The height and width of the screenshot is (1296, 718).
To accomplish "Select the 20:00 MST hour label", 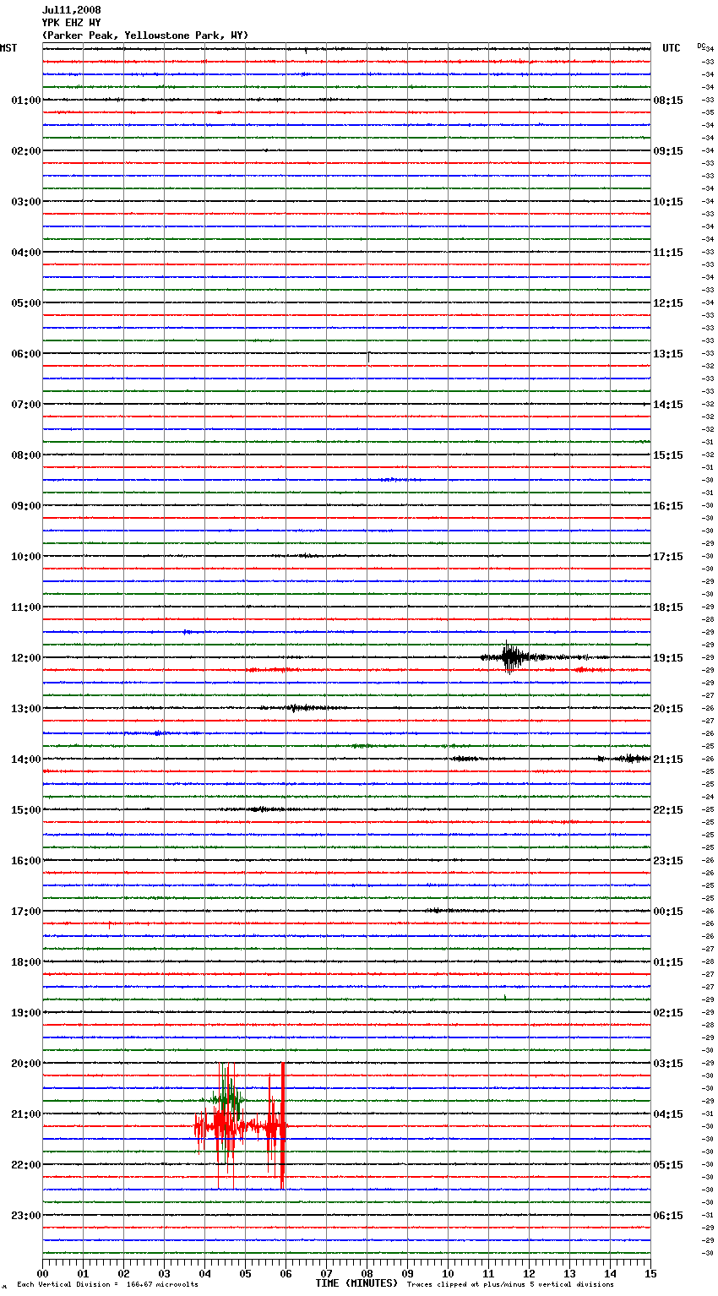I will coord(26,1064).
